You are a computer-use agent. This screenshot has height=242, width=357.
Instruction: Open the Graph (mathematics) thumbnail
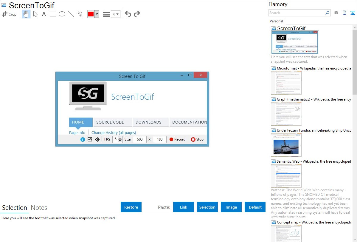point(286,114)
